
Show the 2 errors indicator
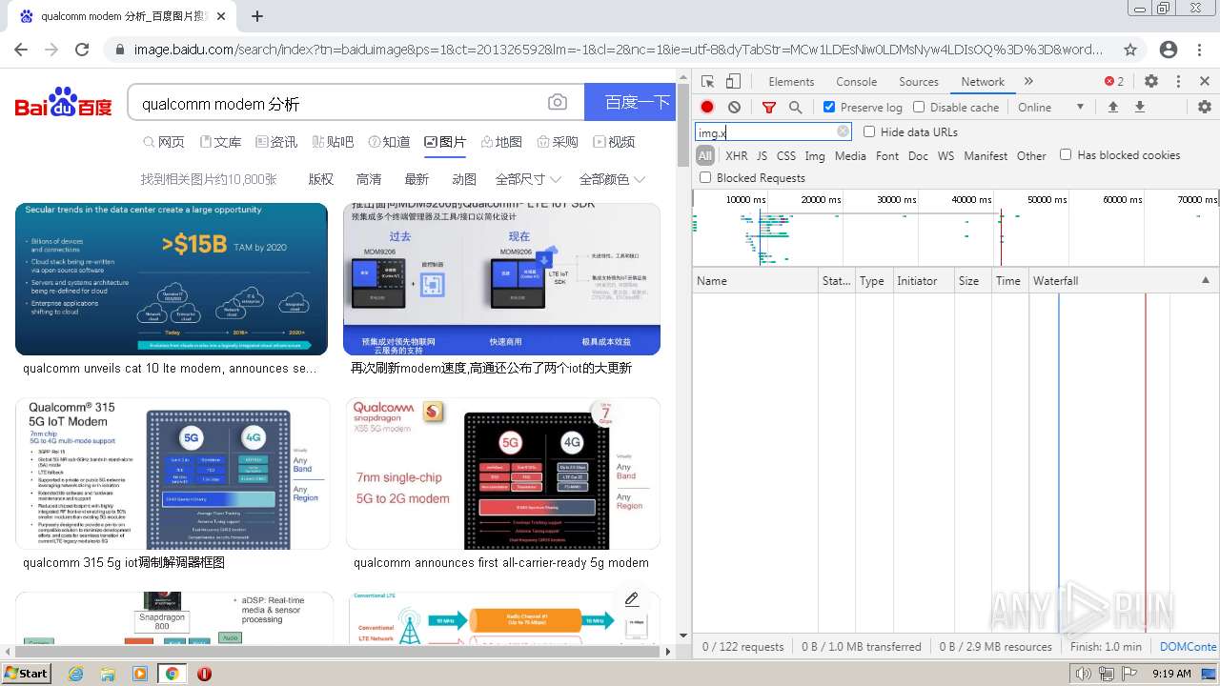click(x=1114, y=82)
